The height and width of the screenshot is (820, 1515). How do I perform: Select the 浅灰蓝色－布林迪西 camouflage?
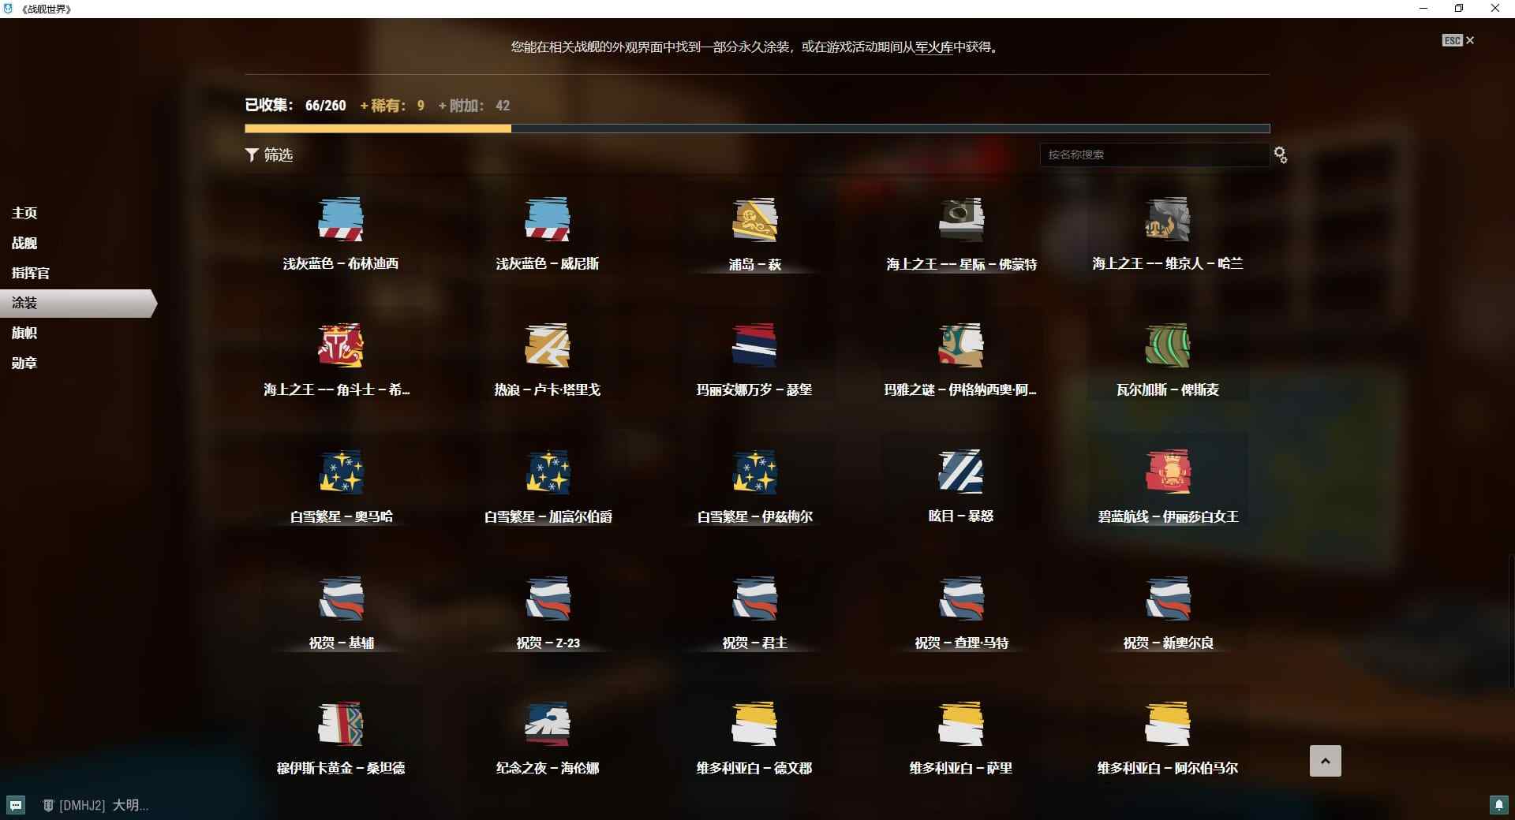coord(342,229)
